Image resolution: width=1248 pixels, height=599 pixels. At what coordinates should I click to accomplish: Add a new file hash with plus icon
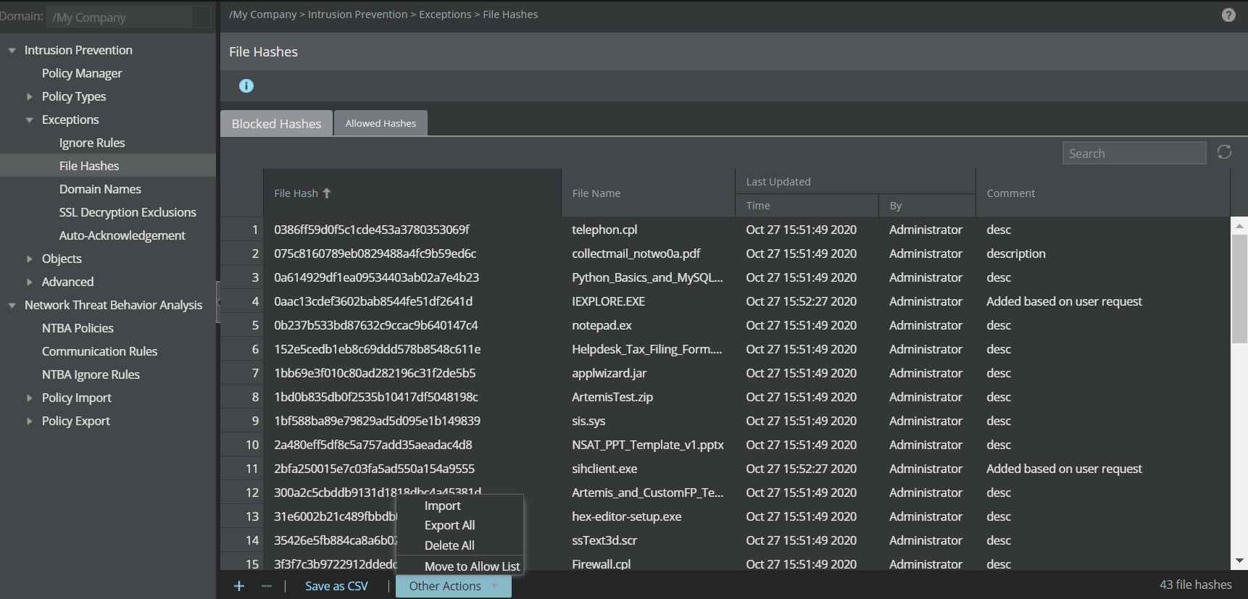239,586
